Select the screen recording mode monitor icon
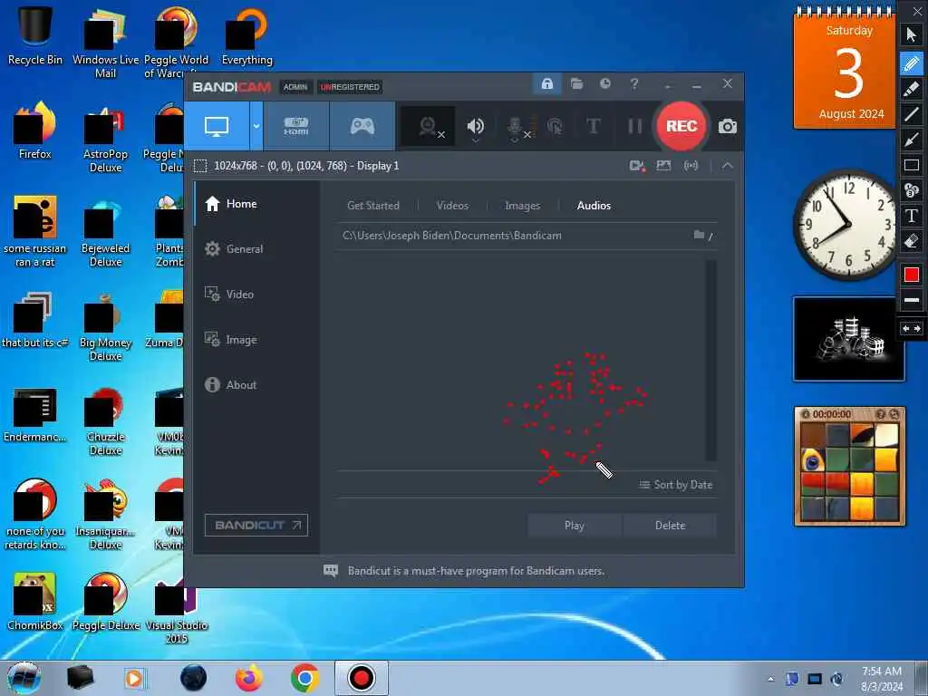 tap(216, 126)
